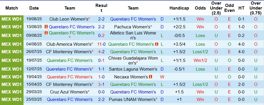
Task: Open Club Leon Women's team link
Action: click(x=69, y=19)
